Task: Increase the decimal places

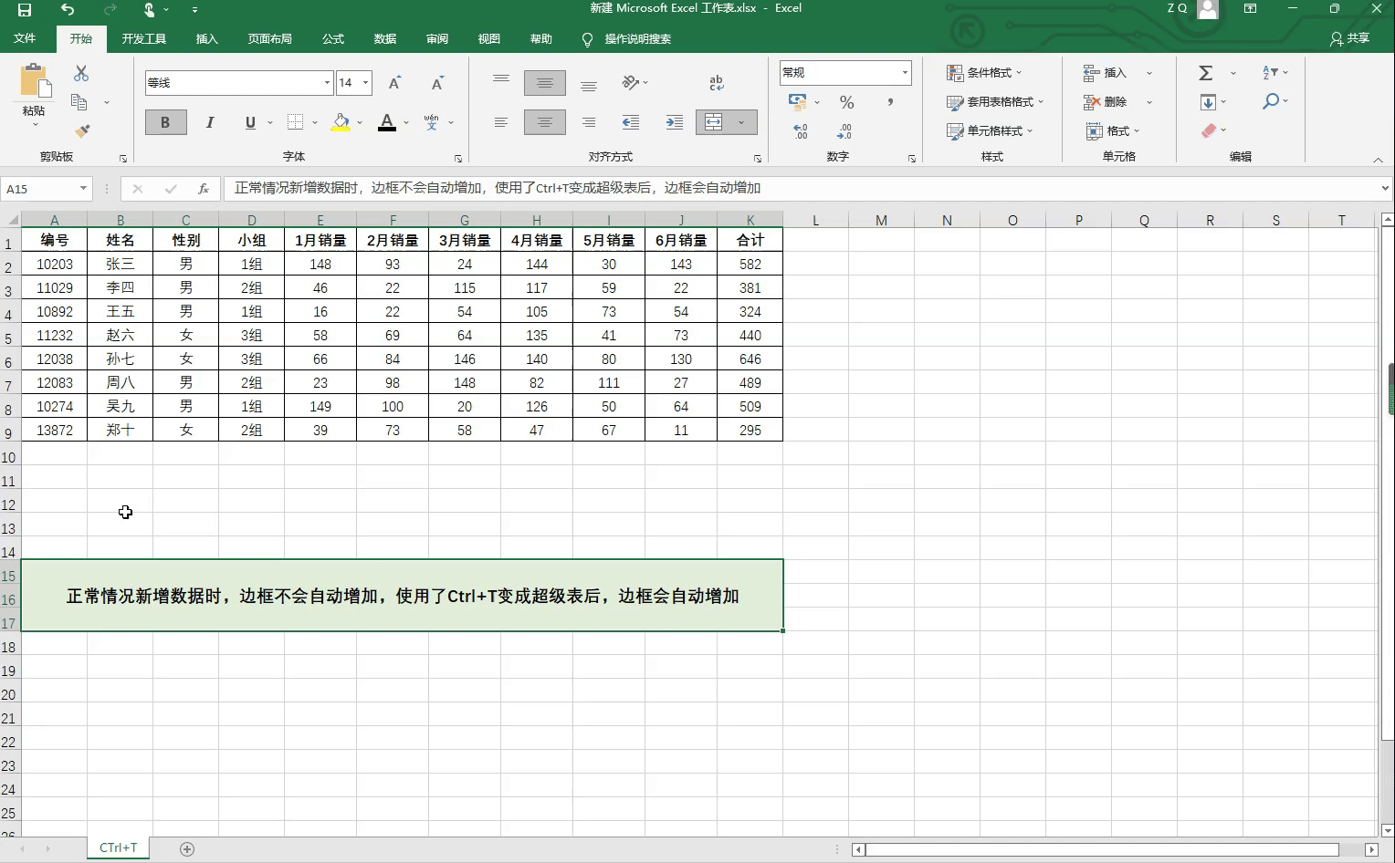Action: tap(801, 131)
